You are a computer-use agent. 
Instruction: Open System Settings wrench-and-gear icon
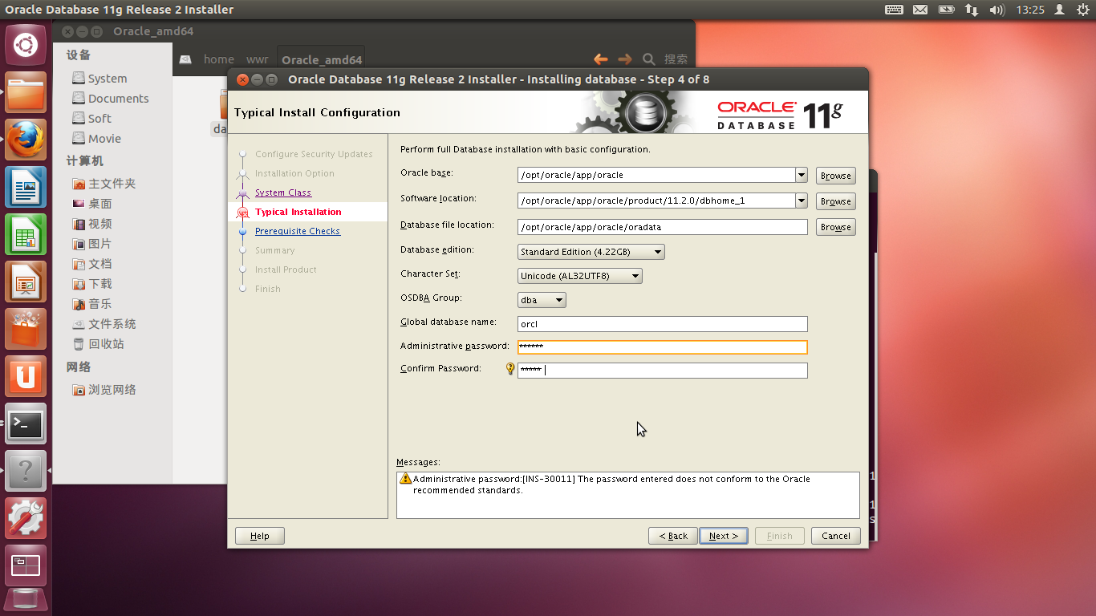click(26, 518)
